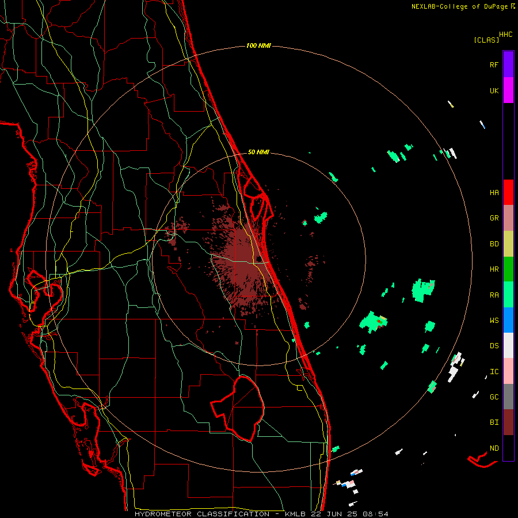Pick the HR dark green legend swatch
The image size is (518, 518).
pyautogui.click(x=508, y=269)
